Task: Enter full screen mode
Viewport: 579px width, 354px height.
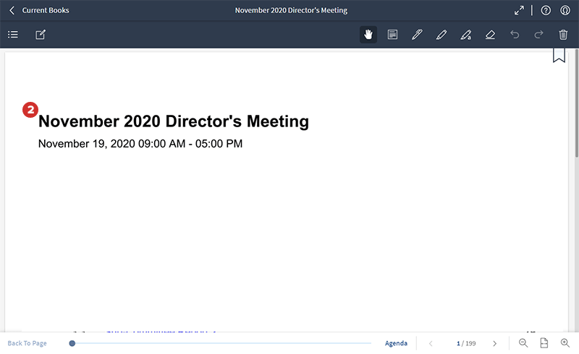Action: pos(519,11)
